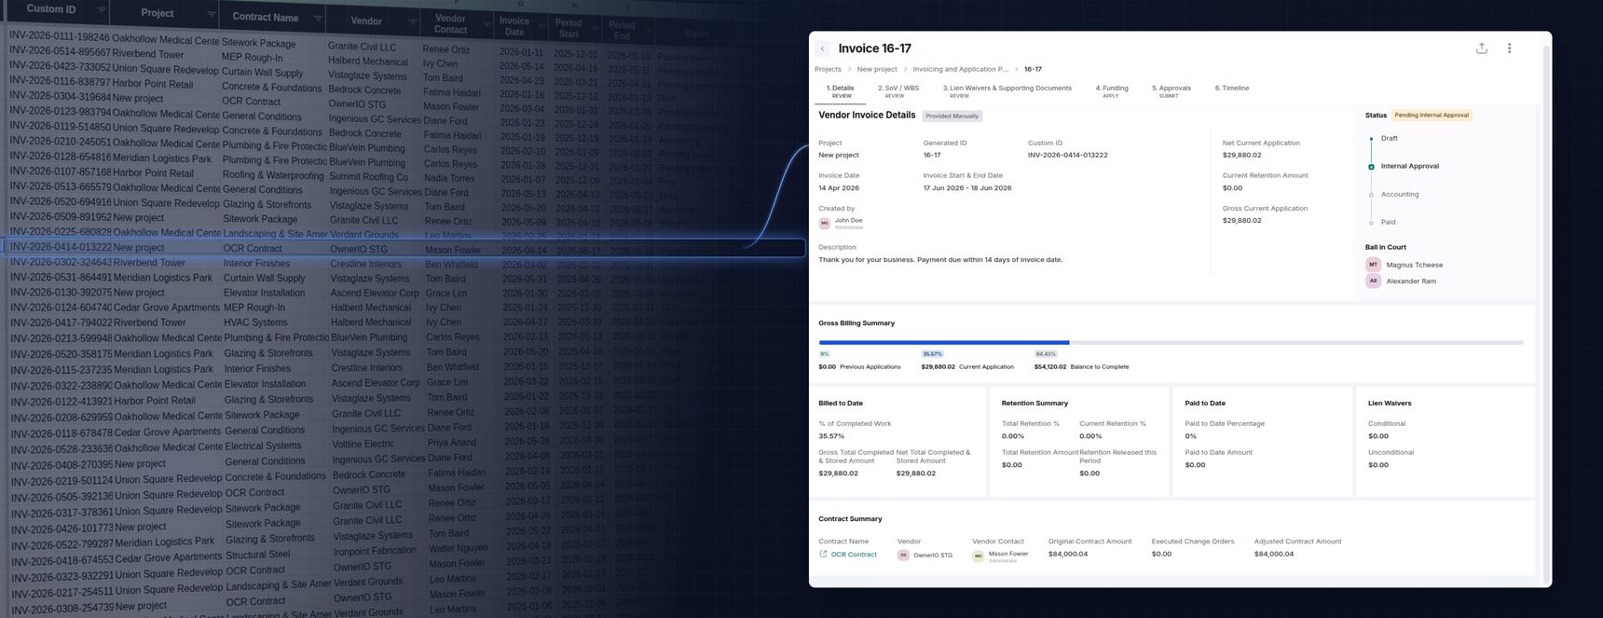This screenshot has height=618, width=1603.
Task: Select the $54,120.02 Balance to Complete value
Action: coord(1050,367)
